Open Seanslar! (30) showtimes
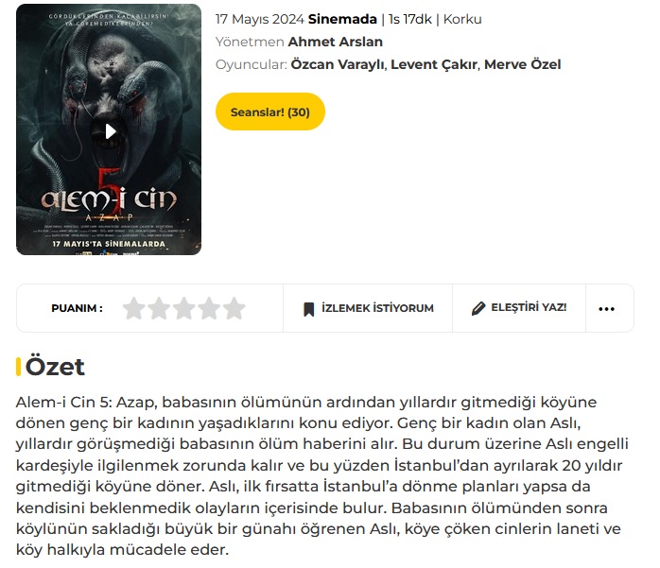This screenshot has width=660, height=568. tap(270, 112)
